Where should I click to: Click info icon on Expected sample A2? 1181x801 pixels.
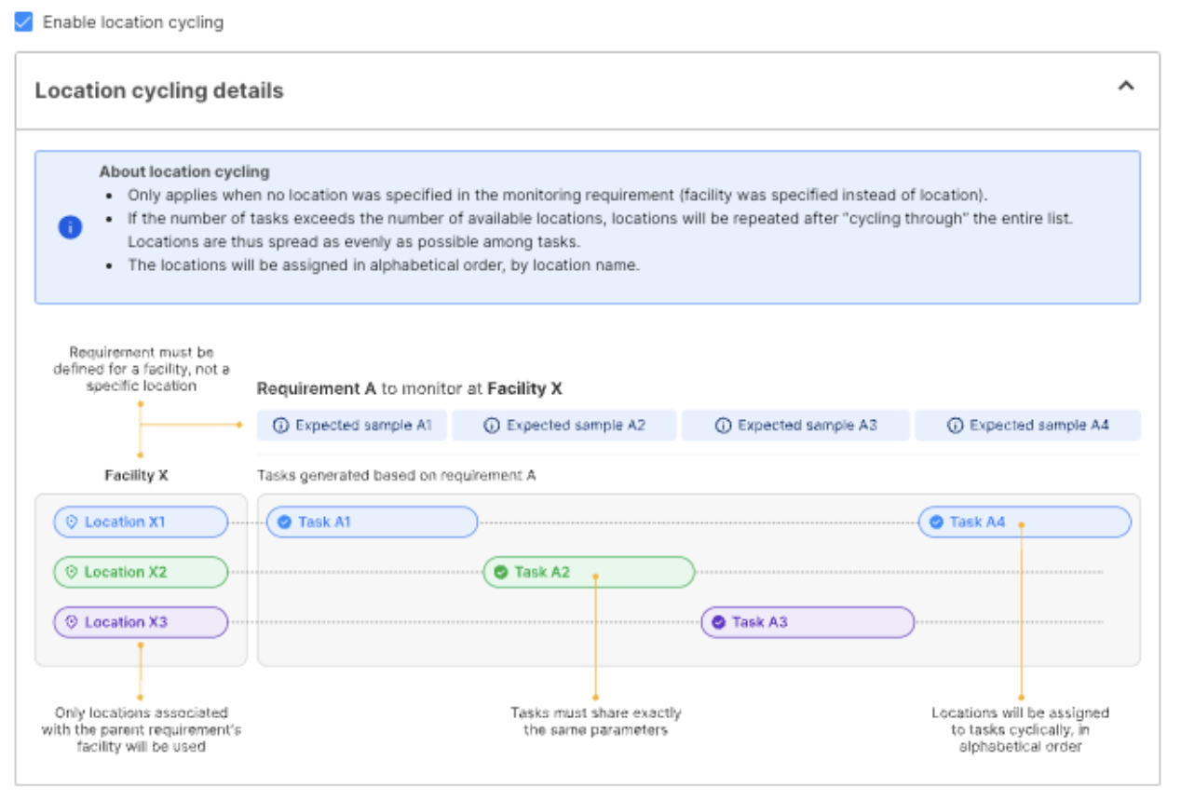click(x=492, y=426)
